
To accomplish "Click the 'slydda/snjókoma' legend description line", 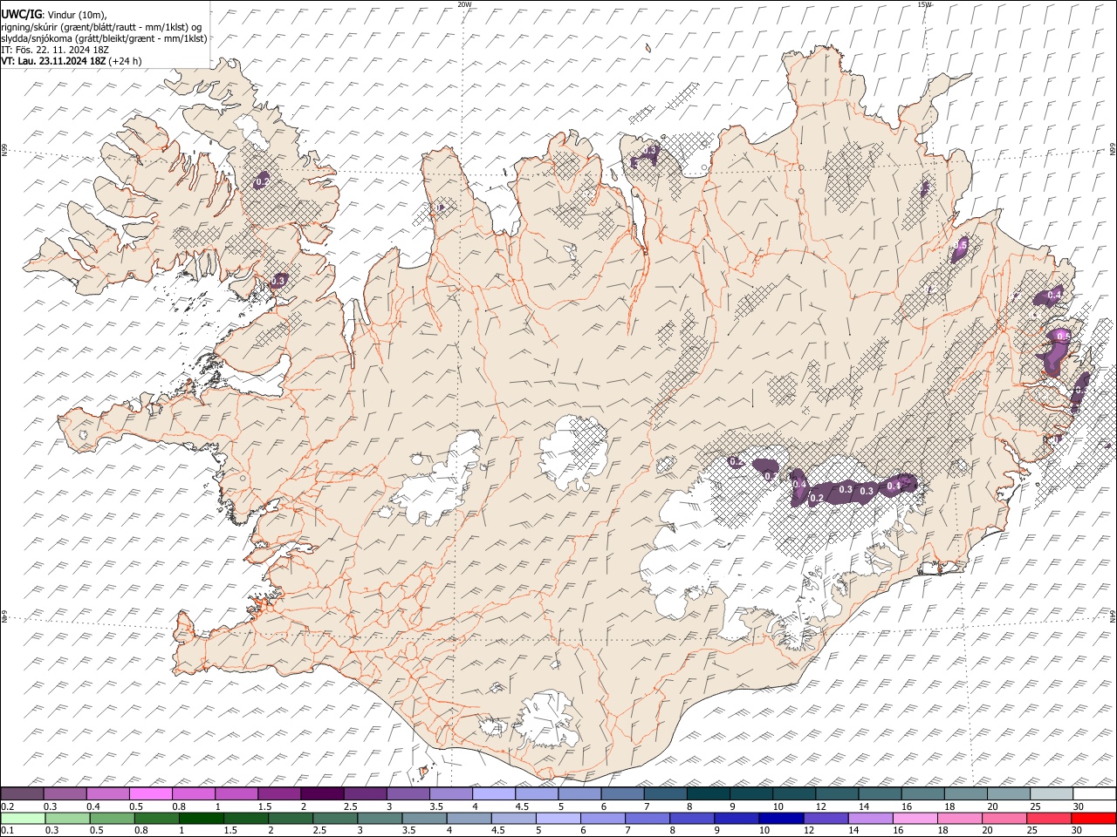I will [x=105, y=38].
